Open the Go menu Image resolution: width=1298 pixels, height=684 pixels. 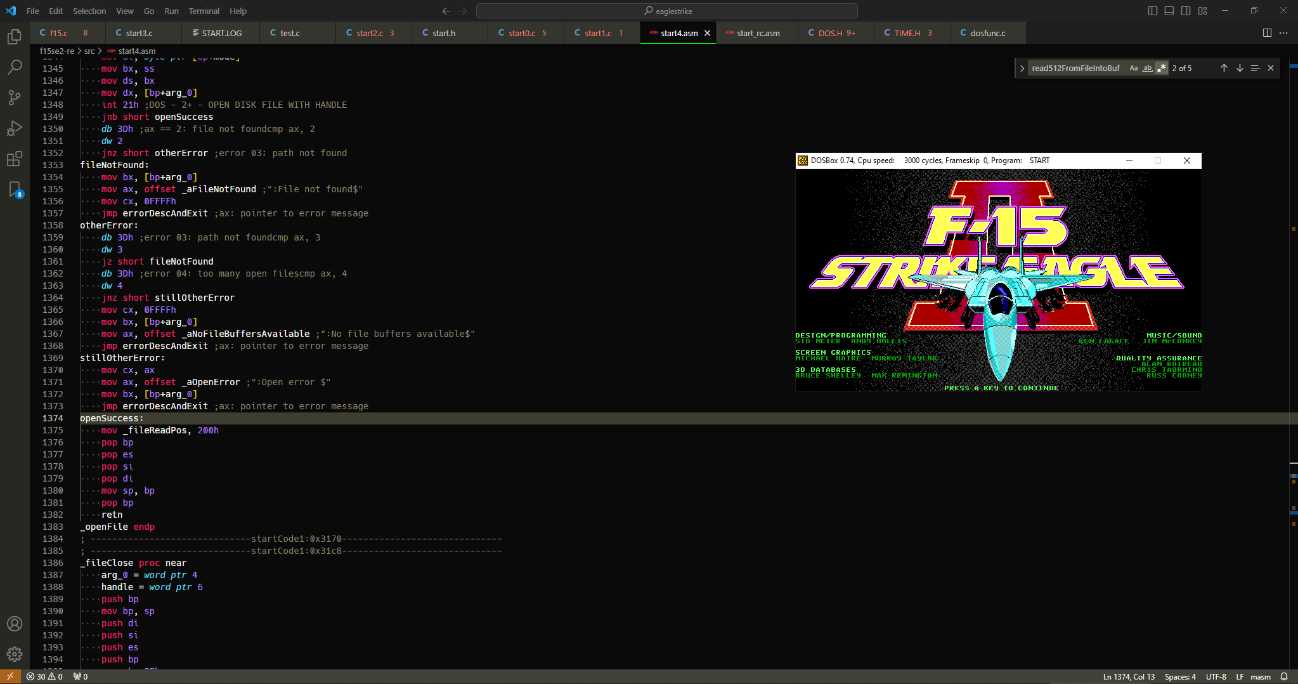tap(149, 11)
